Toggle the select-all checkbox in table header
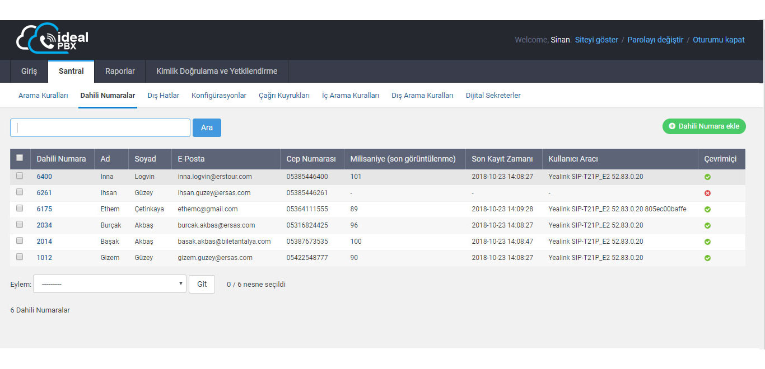The height and width of the screenshot is (369, 765). point(20,158)
